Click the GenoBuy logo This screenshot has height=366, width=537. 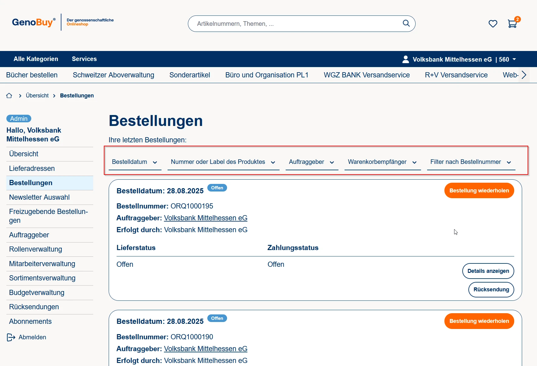tap(34, 22)
